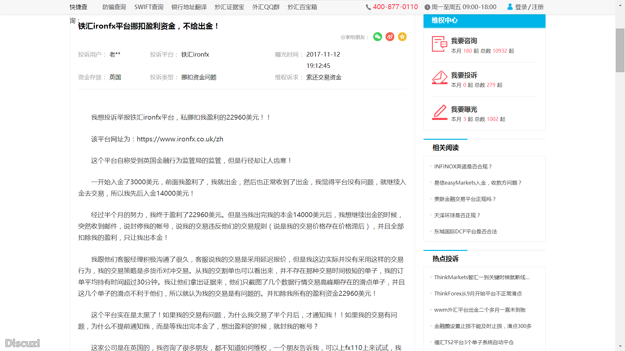This screenshot has height=351, width=625.
Task: Click the 快捷查询 label in top bar
Action: pos(78,13)
